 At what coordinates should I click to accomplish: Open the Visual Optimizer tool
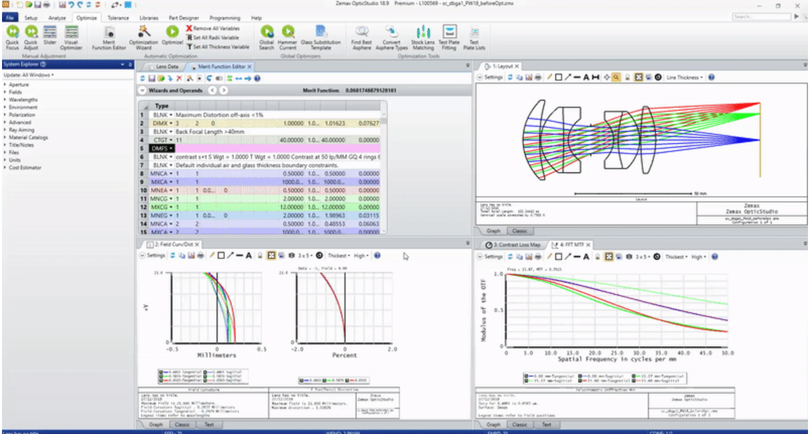click(71, 37)
